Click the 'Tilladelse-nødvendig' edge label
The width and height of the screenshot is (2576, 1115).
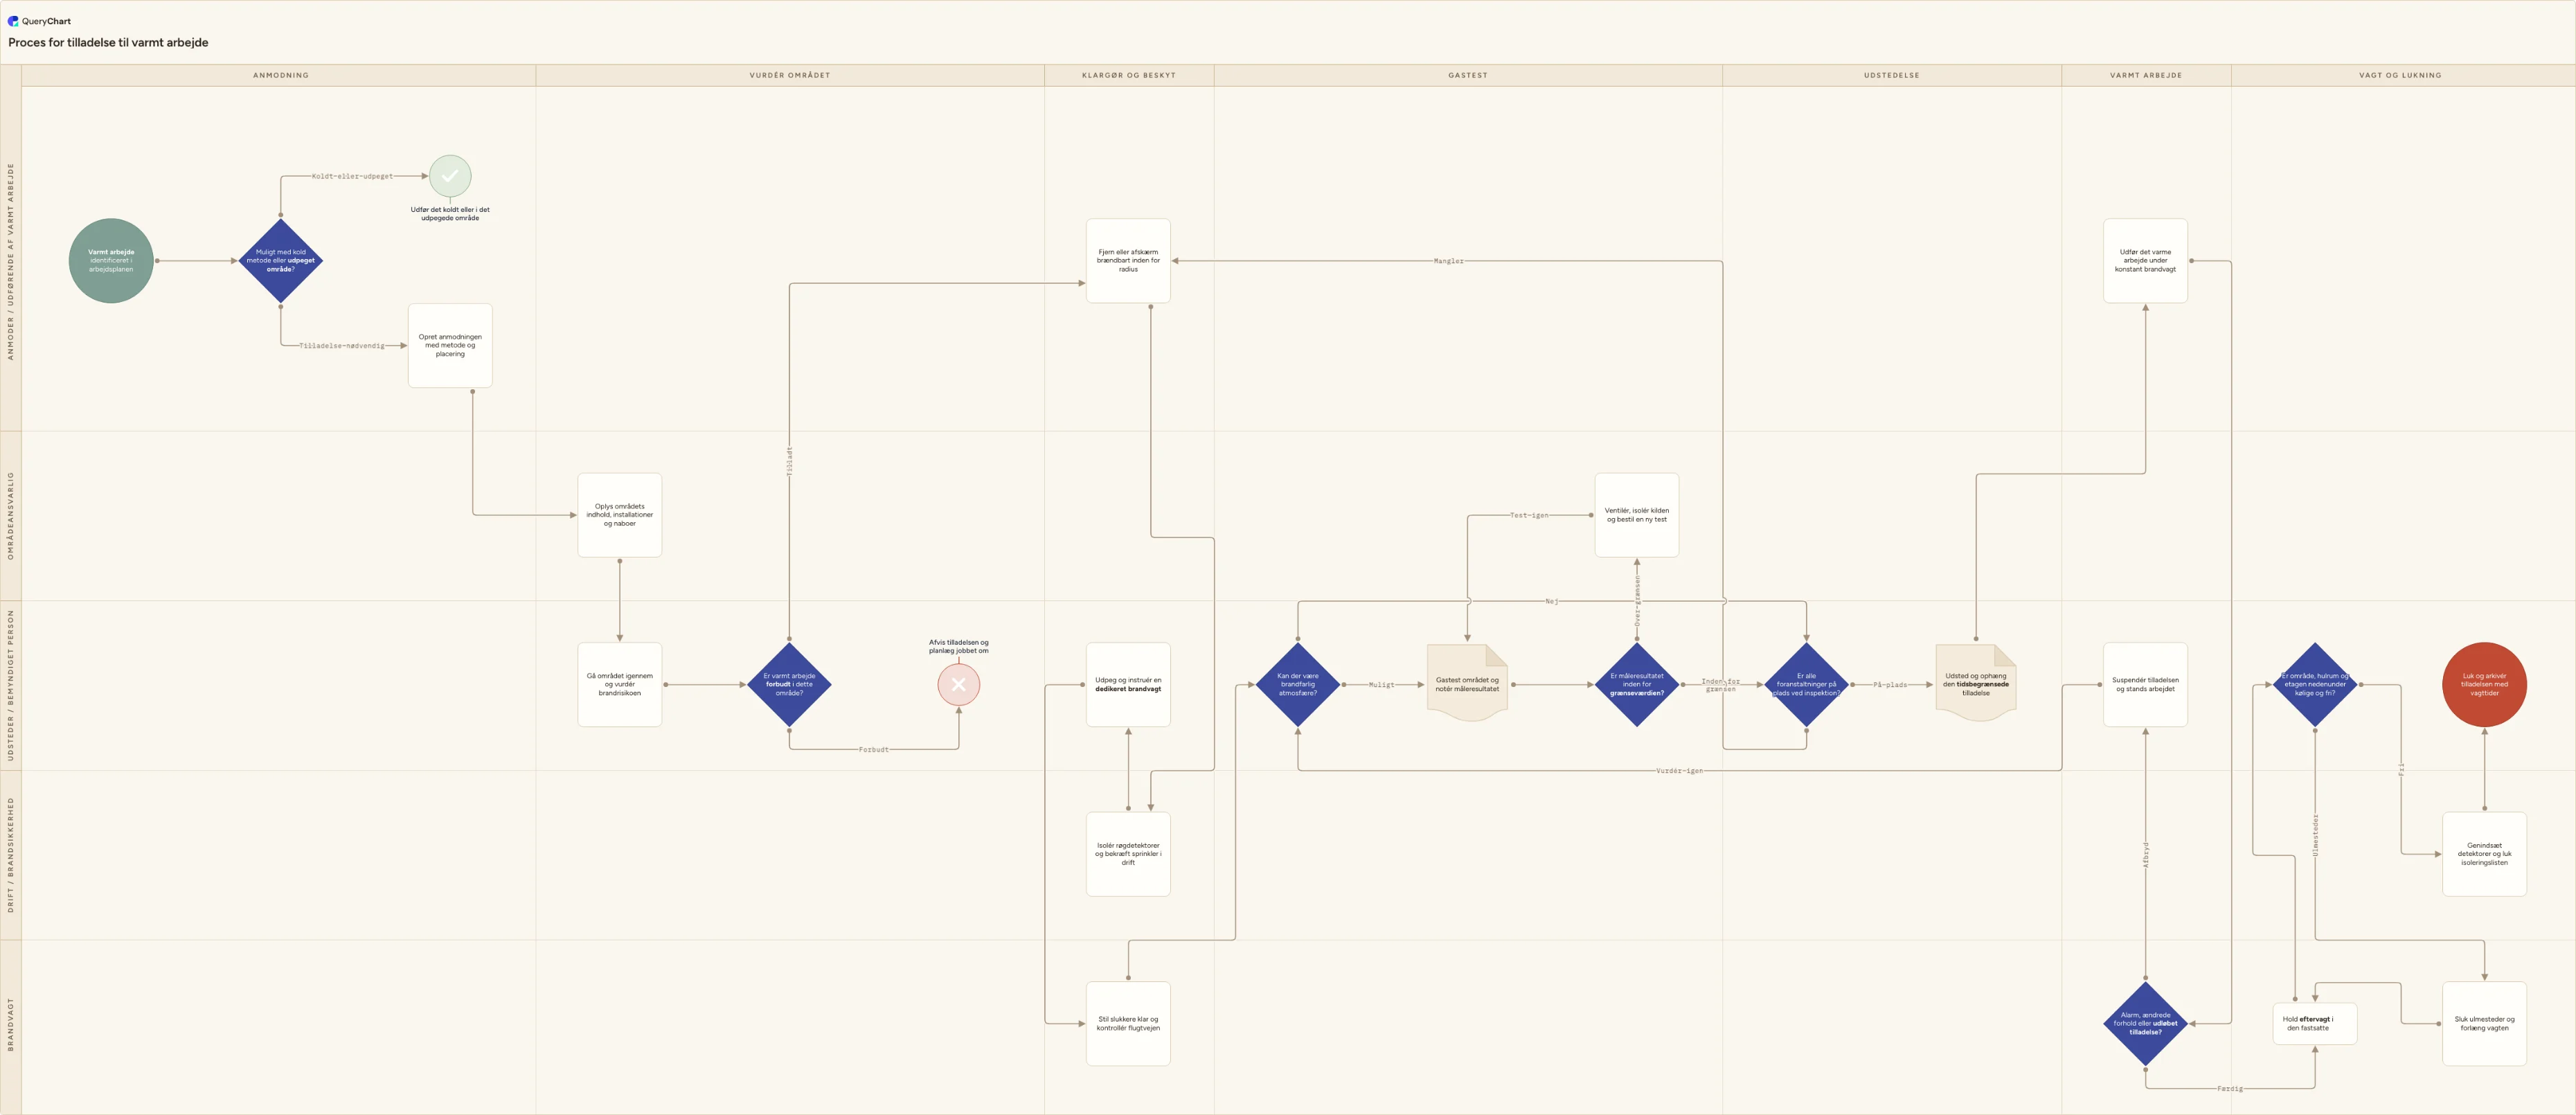click(x=342, y=346)
